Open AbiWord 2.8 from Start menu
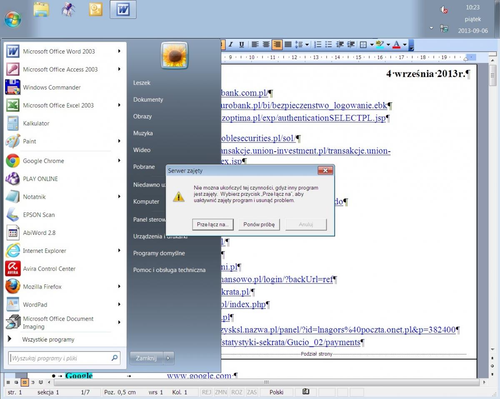500x399 pixels. [39, 233]
